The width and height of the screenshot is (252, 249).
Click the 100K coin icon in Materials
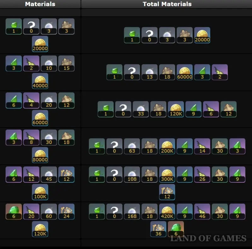click(40, 192)
